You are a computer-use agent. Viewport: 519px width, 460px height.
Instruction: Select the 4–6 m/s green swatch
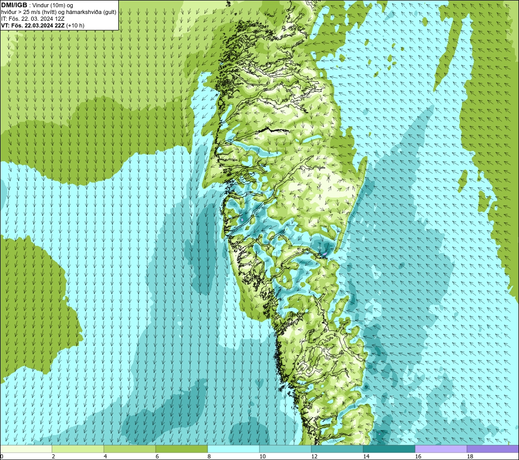130,449
